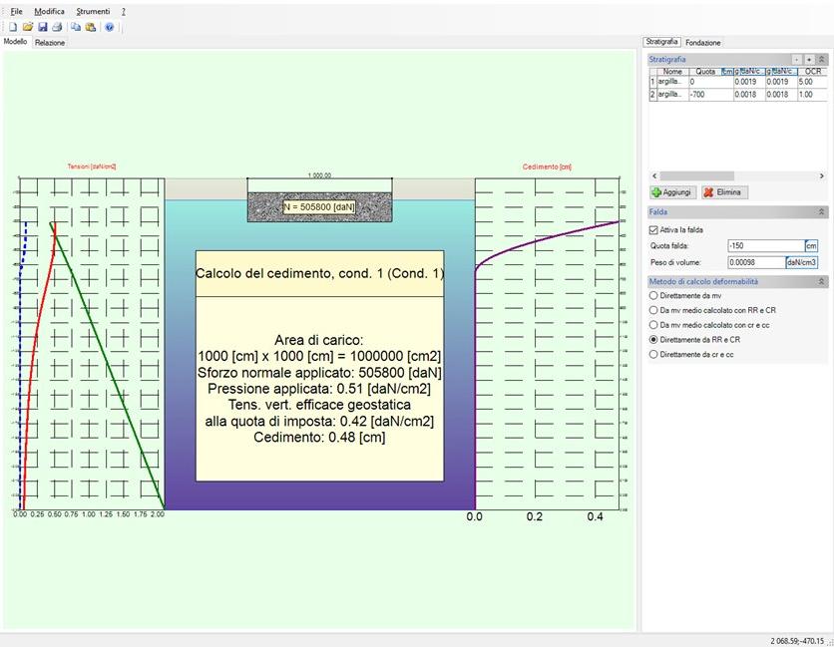This screenshot has height=647, width=834.
Task: Open the Strumenti menu
Action: pyautogui.click(x=93, y=11)
